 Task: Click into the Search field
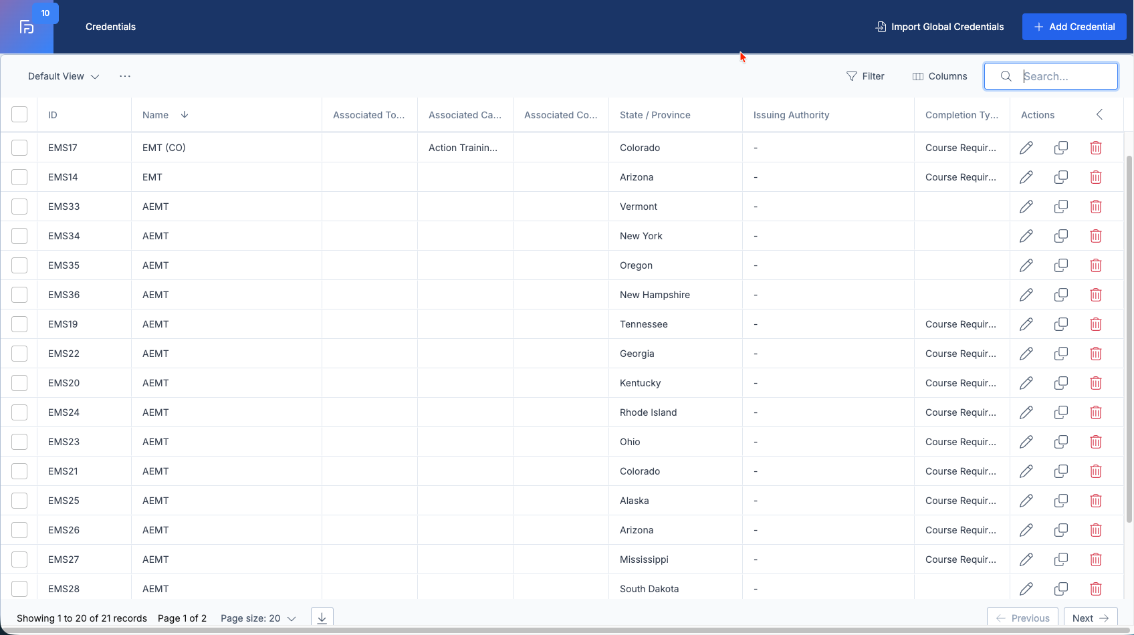(1051, 76)
